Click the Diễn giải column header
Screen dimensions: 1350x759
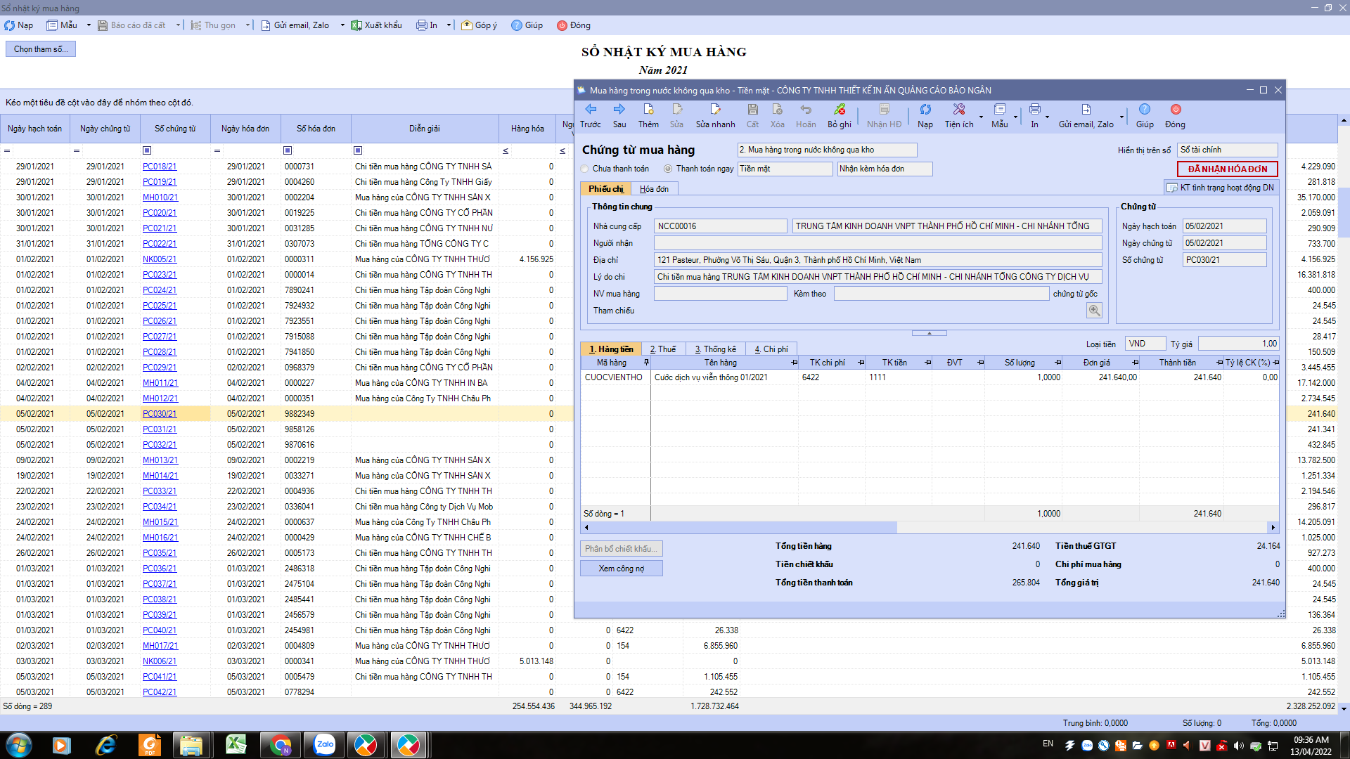tap(425, 129)
